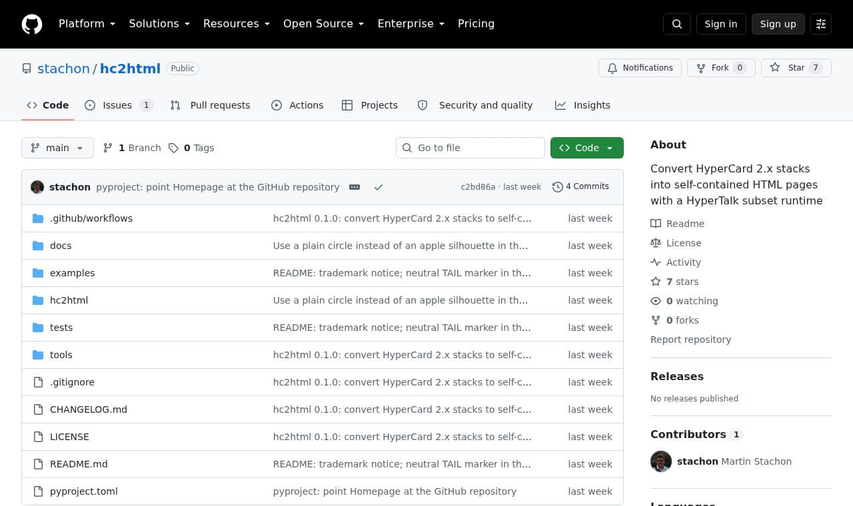Click the stachon avatar beside latest commit
The image size is (853, 506).
[x=37, y=187]
